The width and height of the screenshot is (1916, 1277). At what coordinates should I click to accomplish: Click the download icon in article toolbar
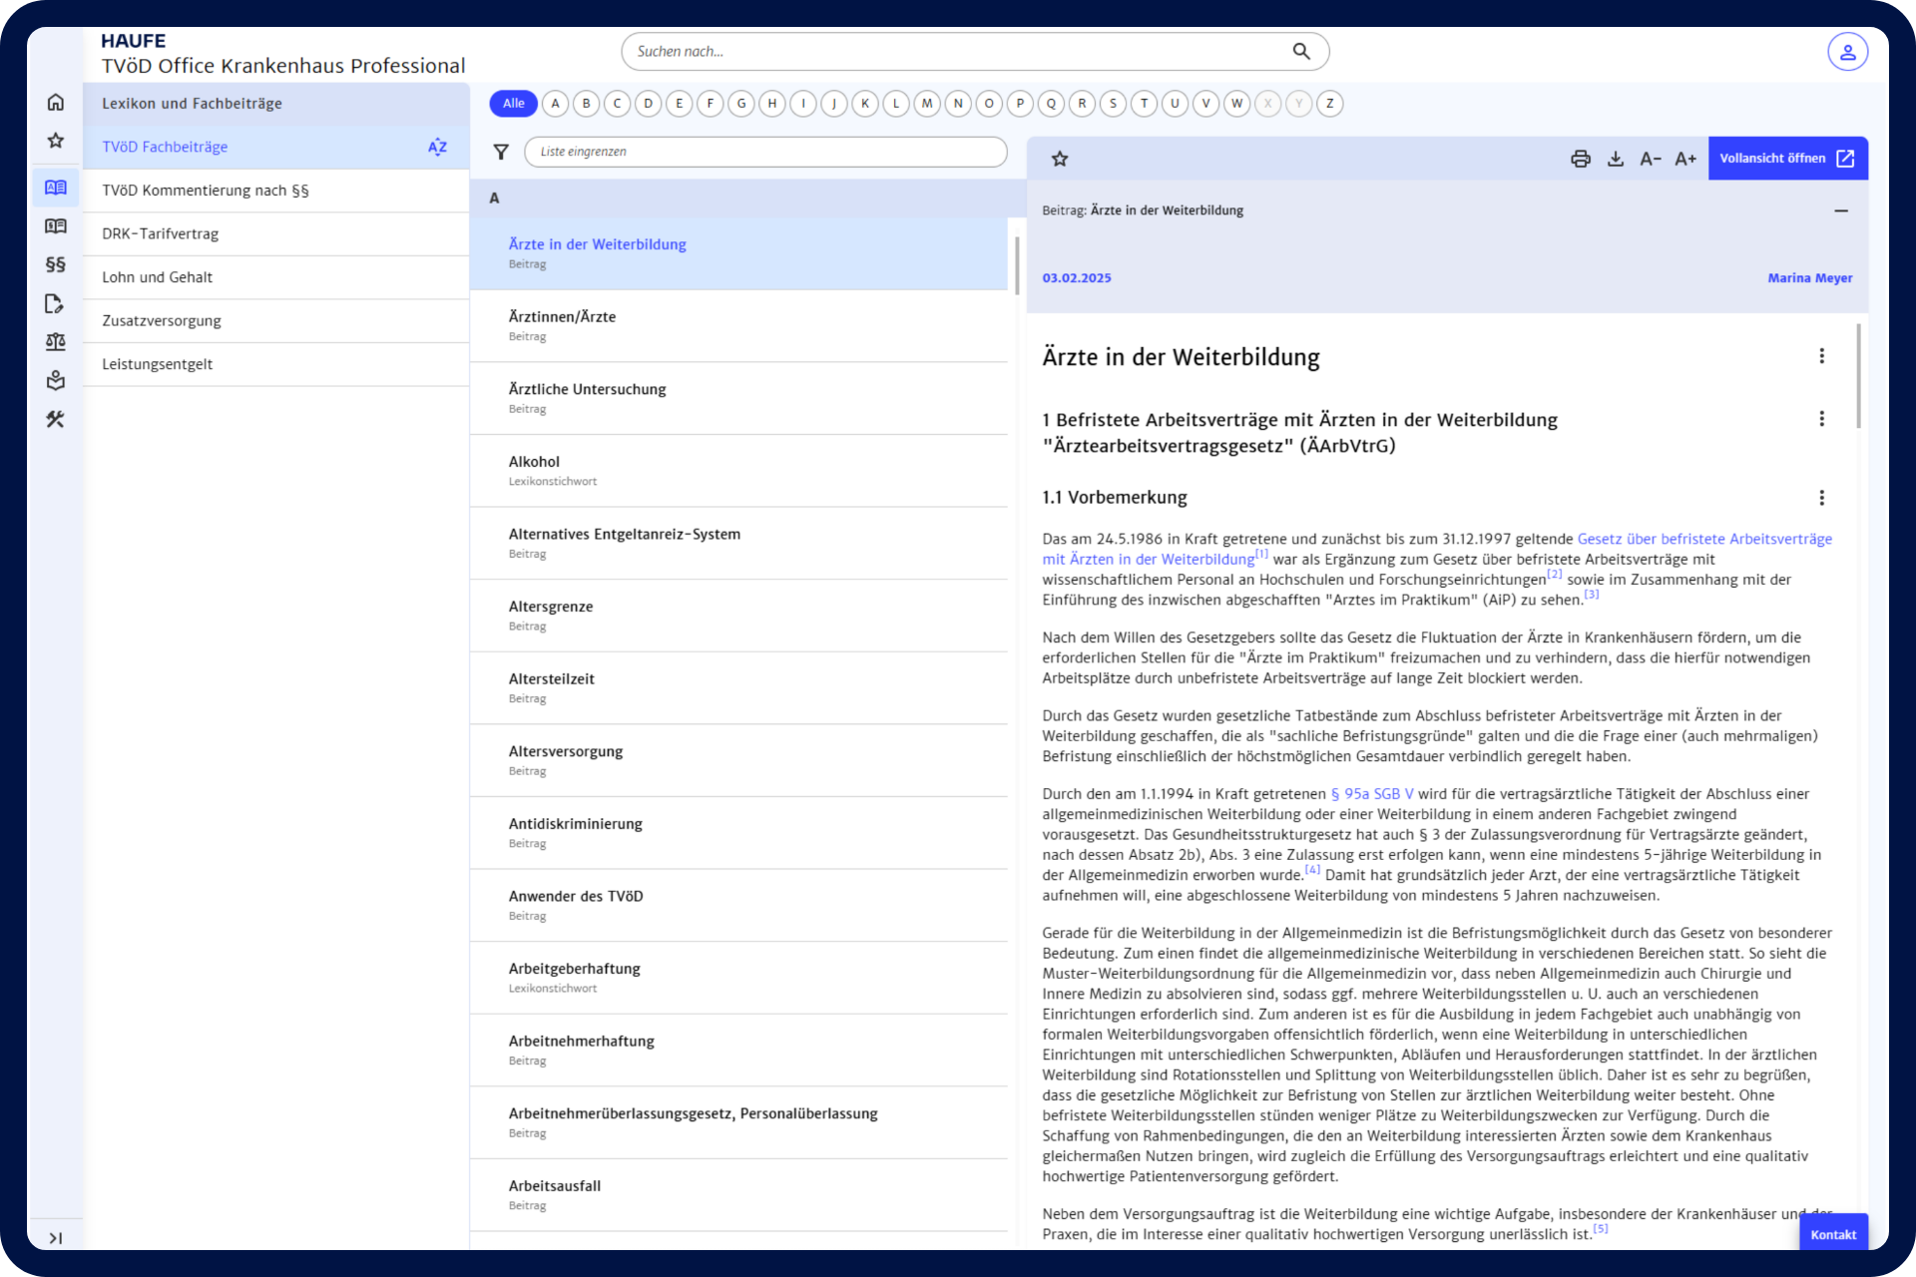pyautogui.click(x=1615, y=159)
